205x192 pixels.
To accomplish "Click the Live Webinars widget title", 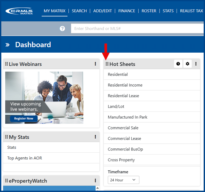I will 25,64.
